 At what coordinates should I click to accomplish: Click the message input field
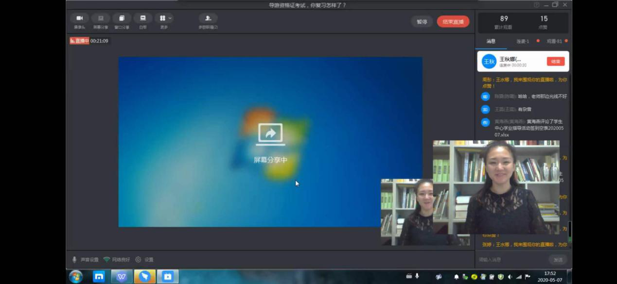[x=511, y=260]
